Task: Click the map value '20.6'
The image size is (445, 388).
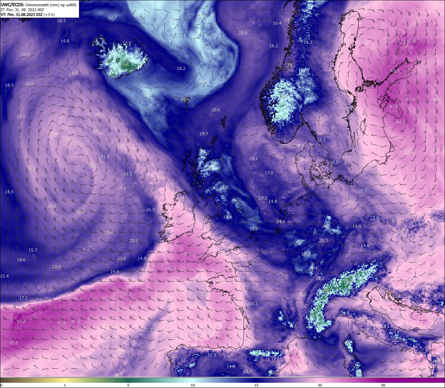Action: tap(216, 110)
